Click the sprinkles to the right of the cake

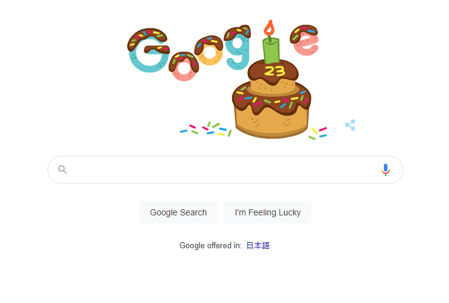pos(317,133)
